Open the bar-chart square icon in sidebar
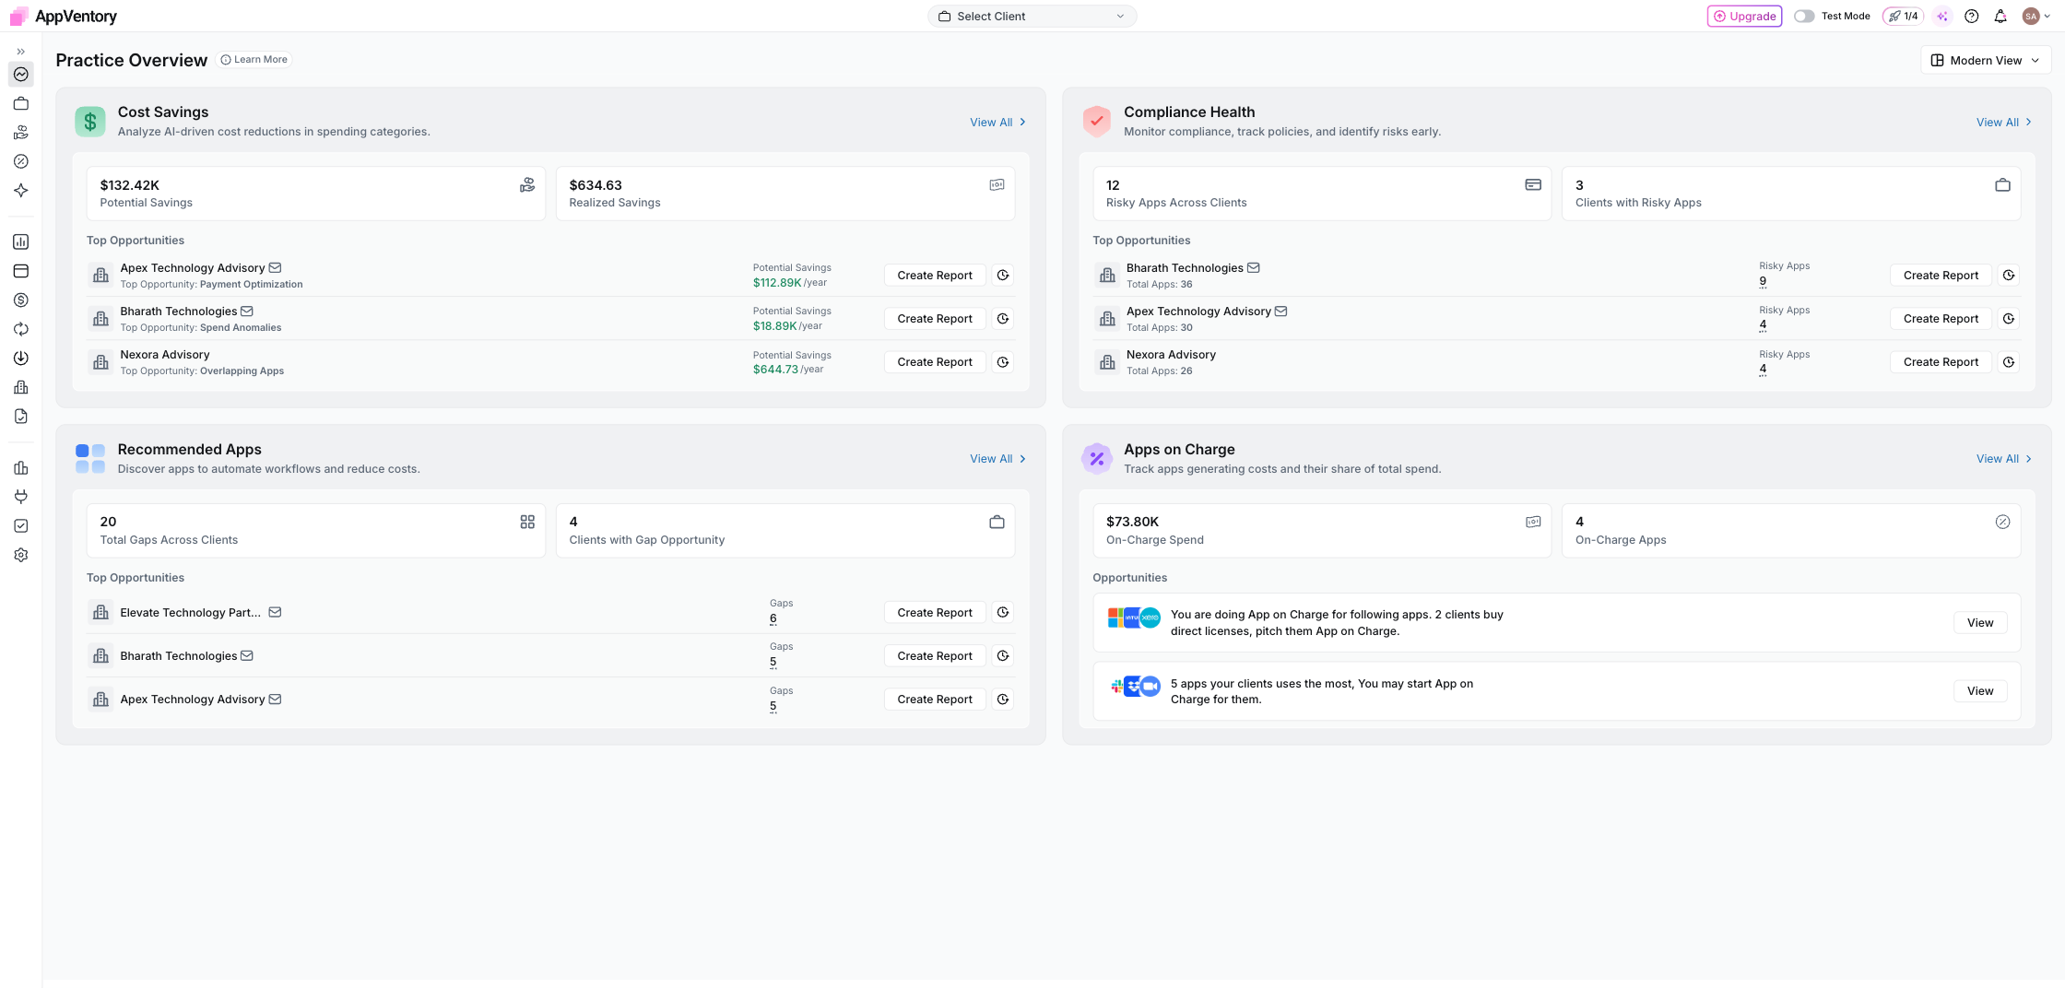The height and width of the screenshot is (988, 2065). [20, 242]
